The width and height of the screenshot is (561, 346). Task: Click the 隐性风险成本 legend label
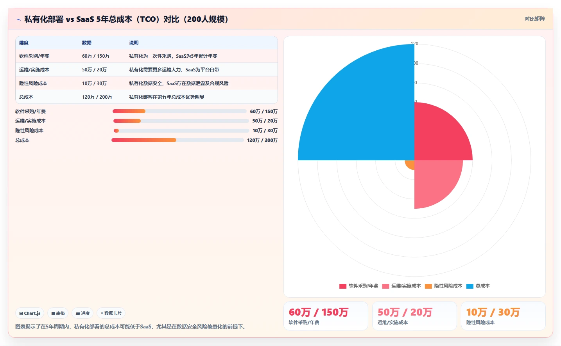coord(448,286)
